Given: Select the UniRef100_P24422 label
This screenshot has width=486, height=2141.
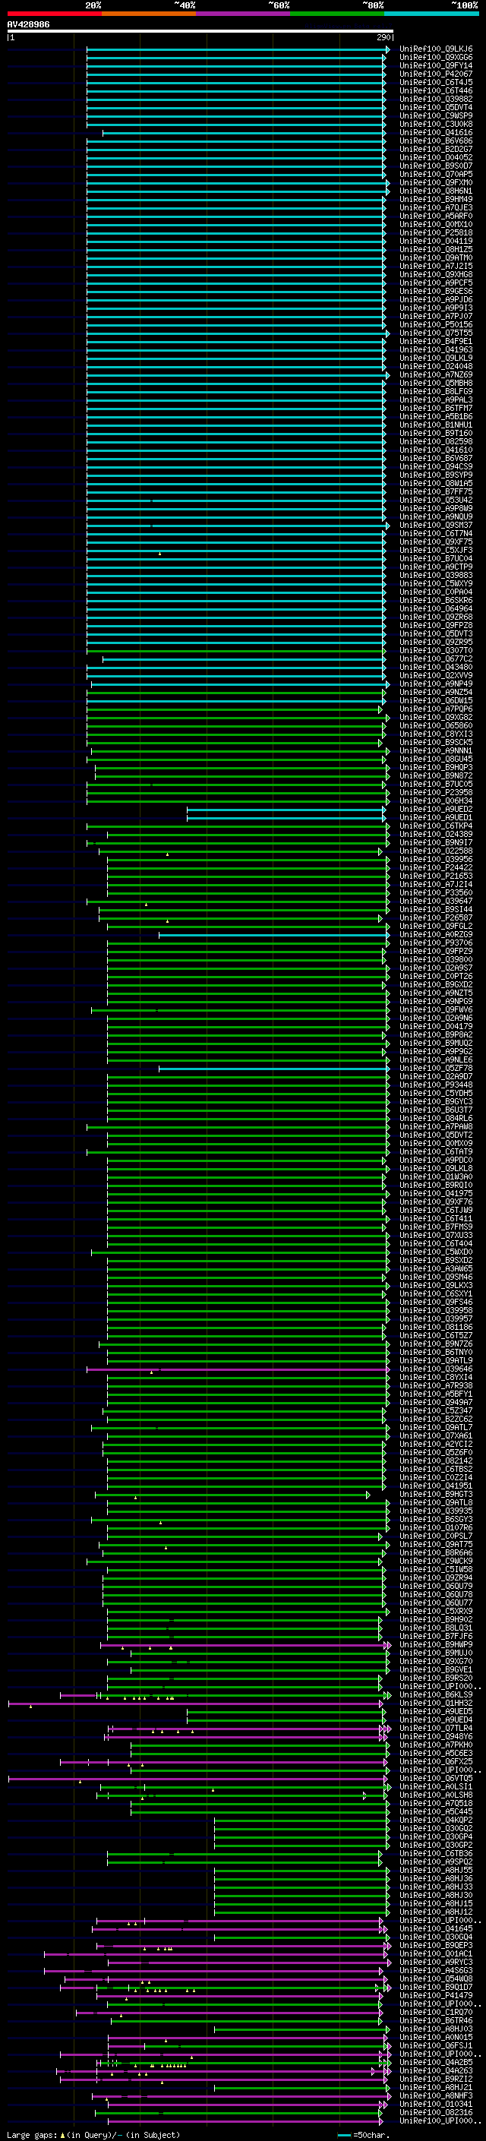Looking at the screenshot, I should coord(436,867).
